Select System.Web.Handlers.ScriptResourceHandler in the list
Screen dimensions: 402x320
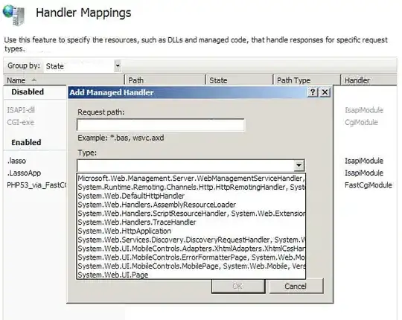[191, 214]
